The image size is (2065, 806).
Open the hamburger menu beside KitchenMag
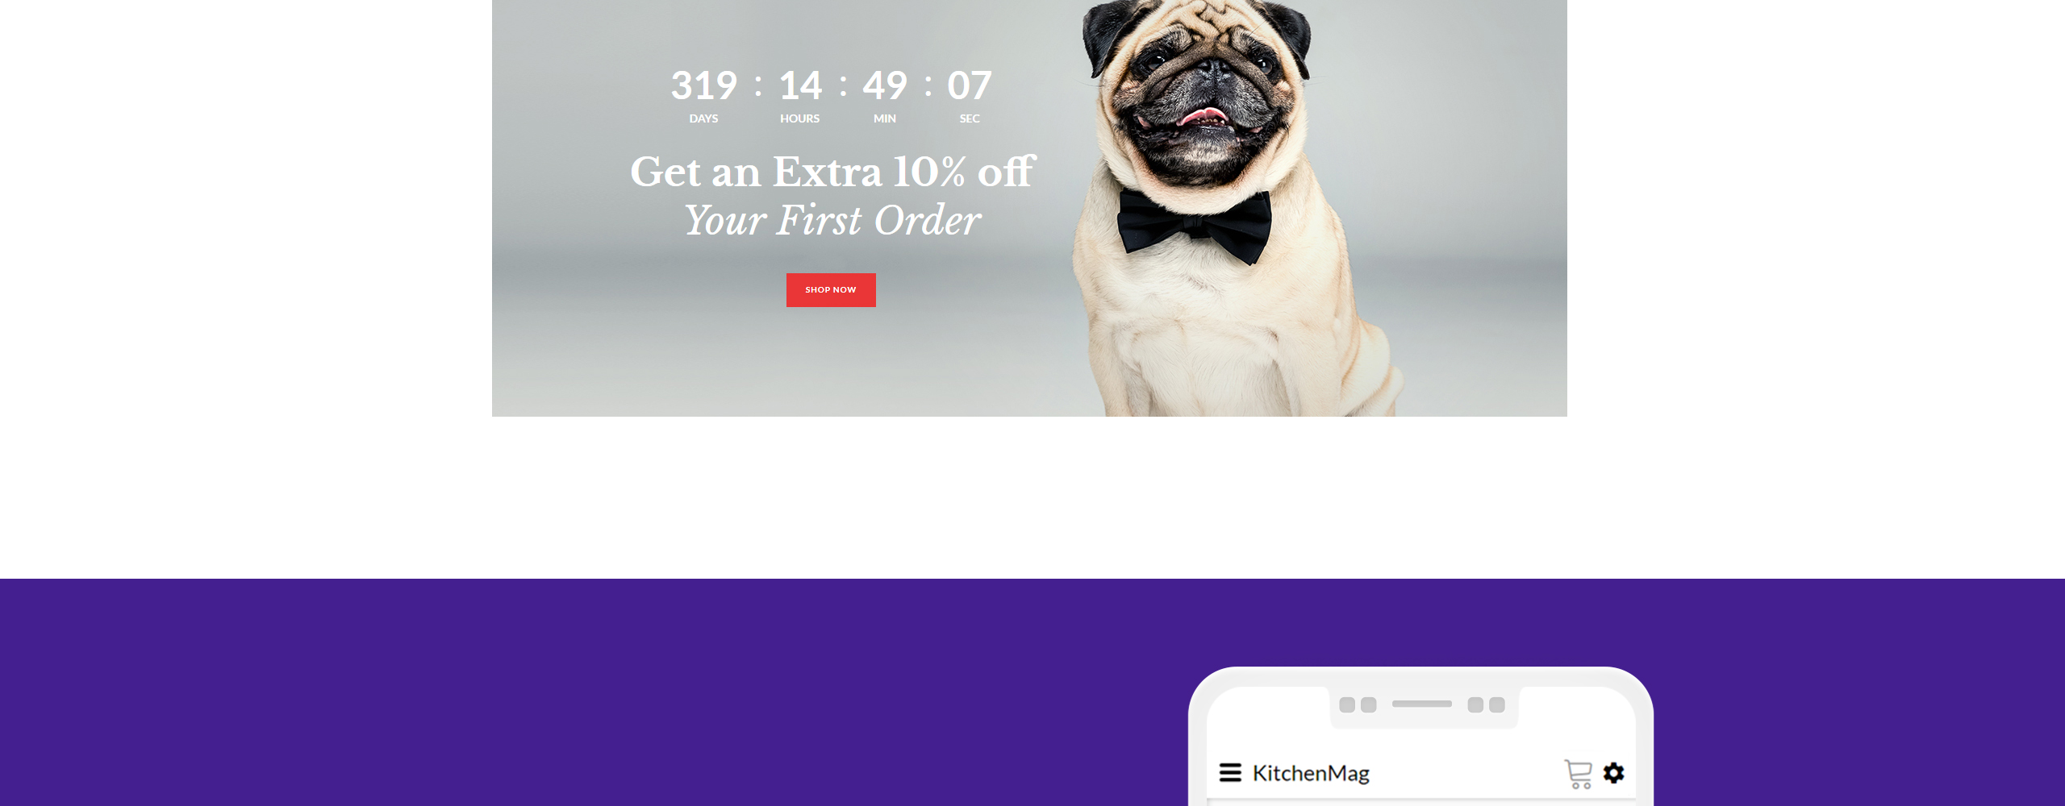1229,773
